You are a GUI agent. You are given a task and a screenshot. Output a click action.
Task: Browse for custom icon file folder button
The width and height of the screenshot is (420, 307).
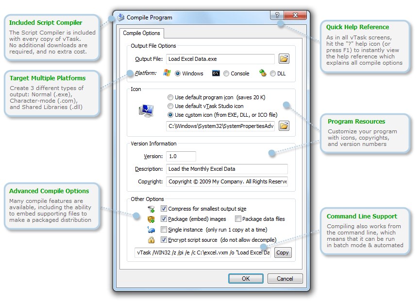(284, 126)
